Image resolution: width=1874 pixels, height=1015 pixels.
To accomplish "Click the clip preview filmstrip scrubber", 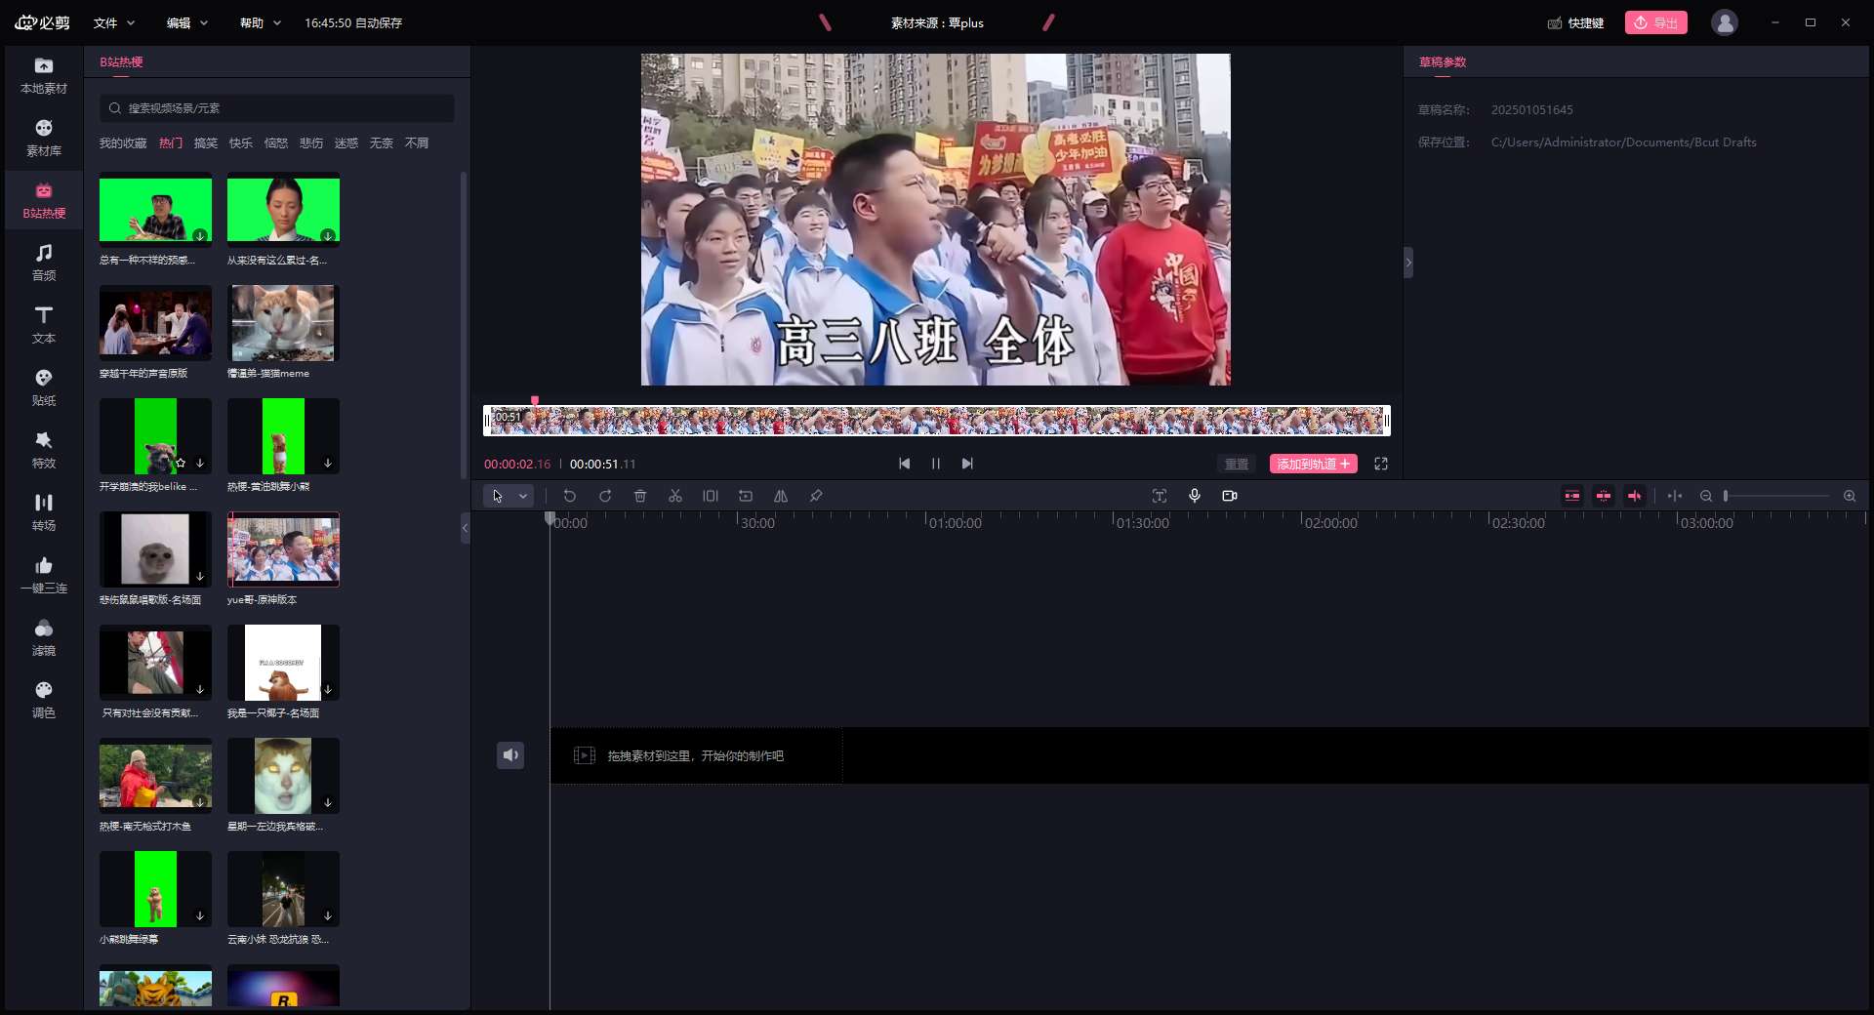I will [936, 421].
